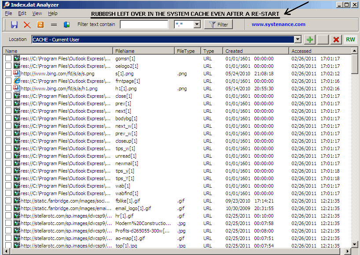360x255 pixels.
Task: Click the green plus add location button
Action: point(310,40)
